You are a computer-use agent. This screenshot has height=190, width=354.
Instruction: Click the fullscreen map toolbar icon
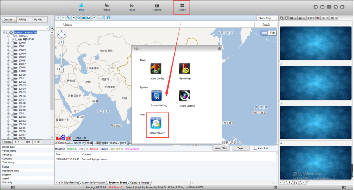click(x=104, y=18)
